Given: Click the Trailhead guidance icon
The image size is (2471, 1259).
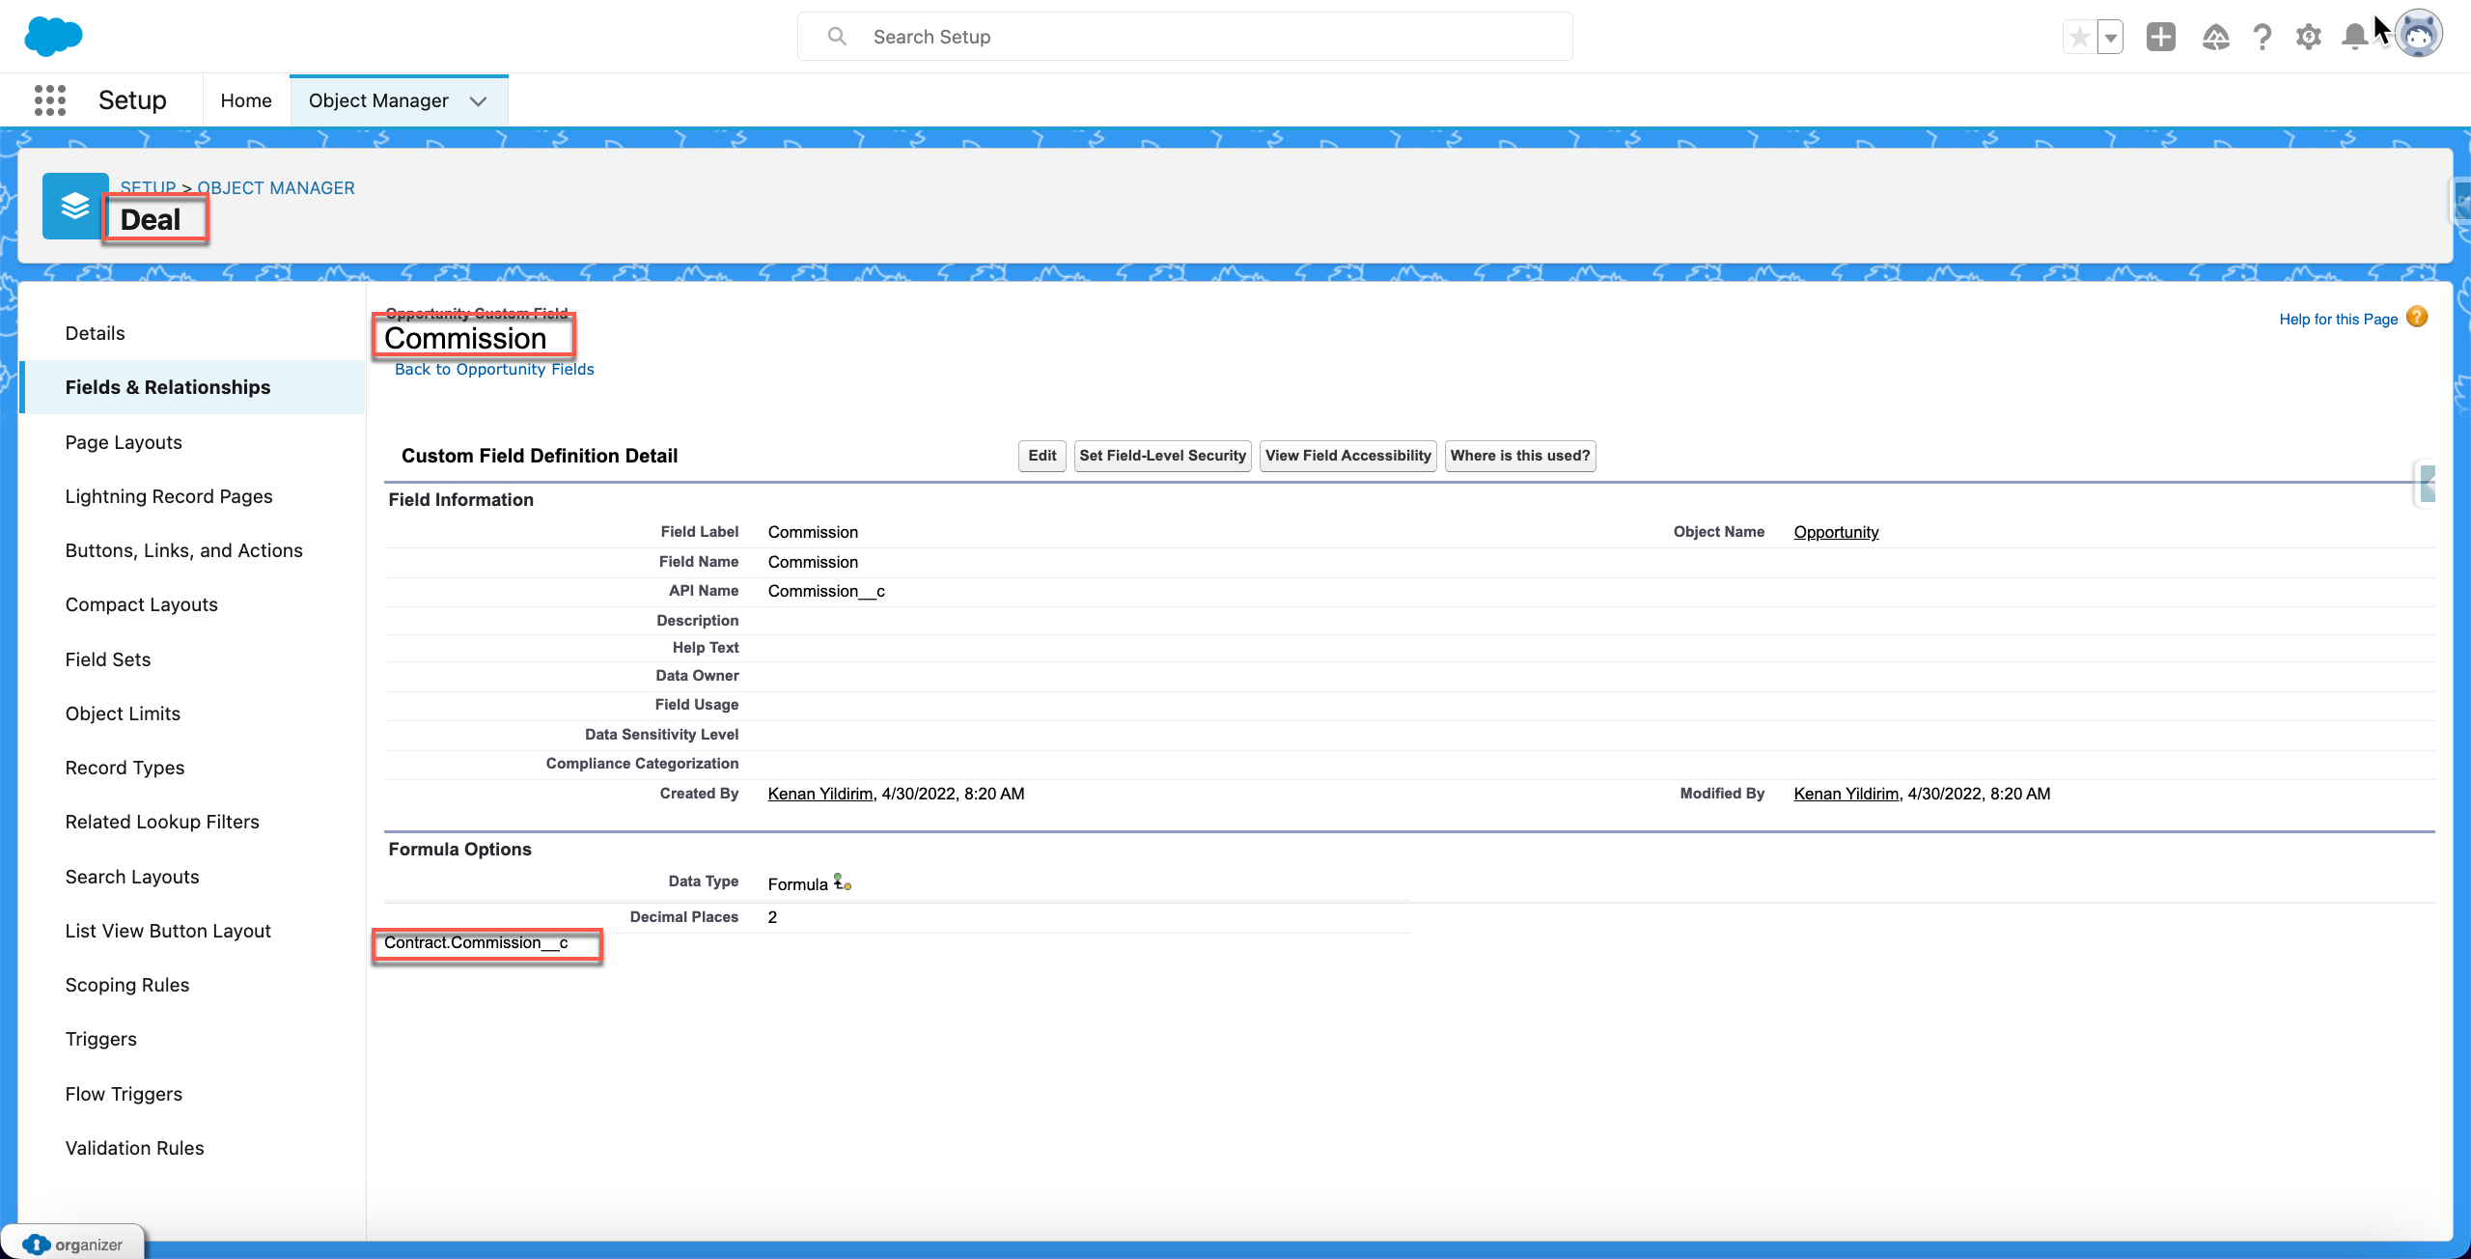Looking at the screenshot, I should [2215, 37].
